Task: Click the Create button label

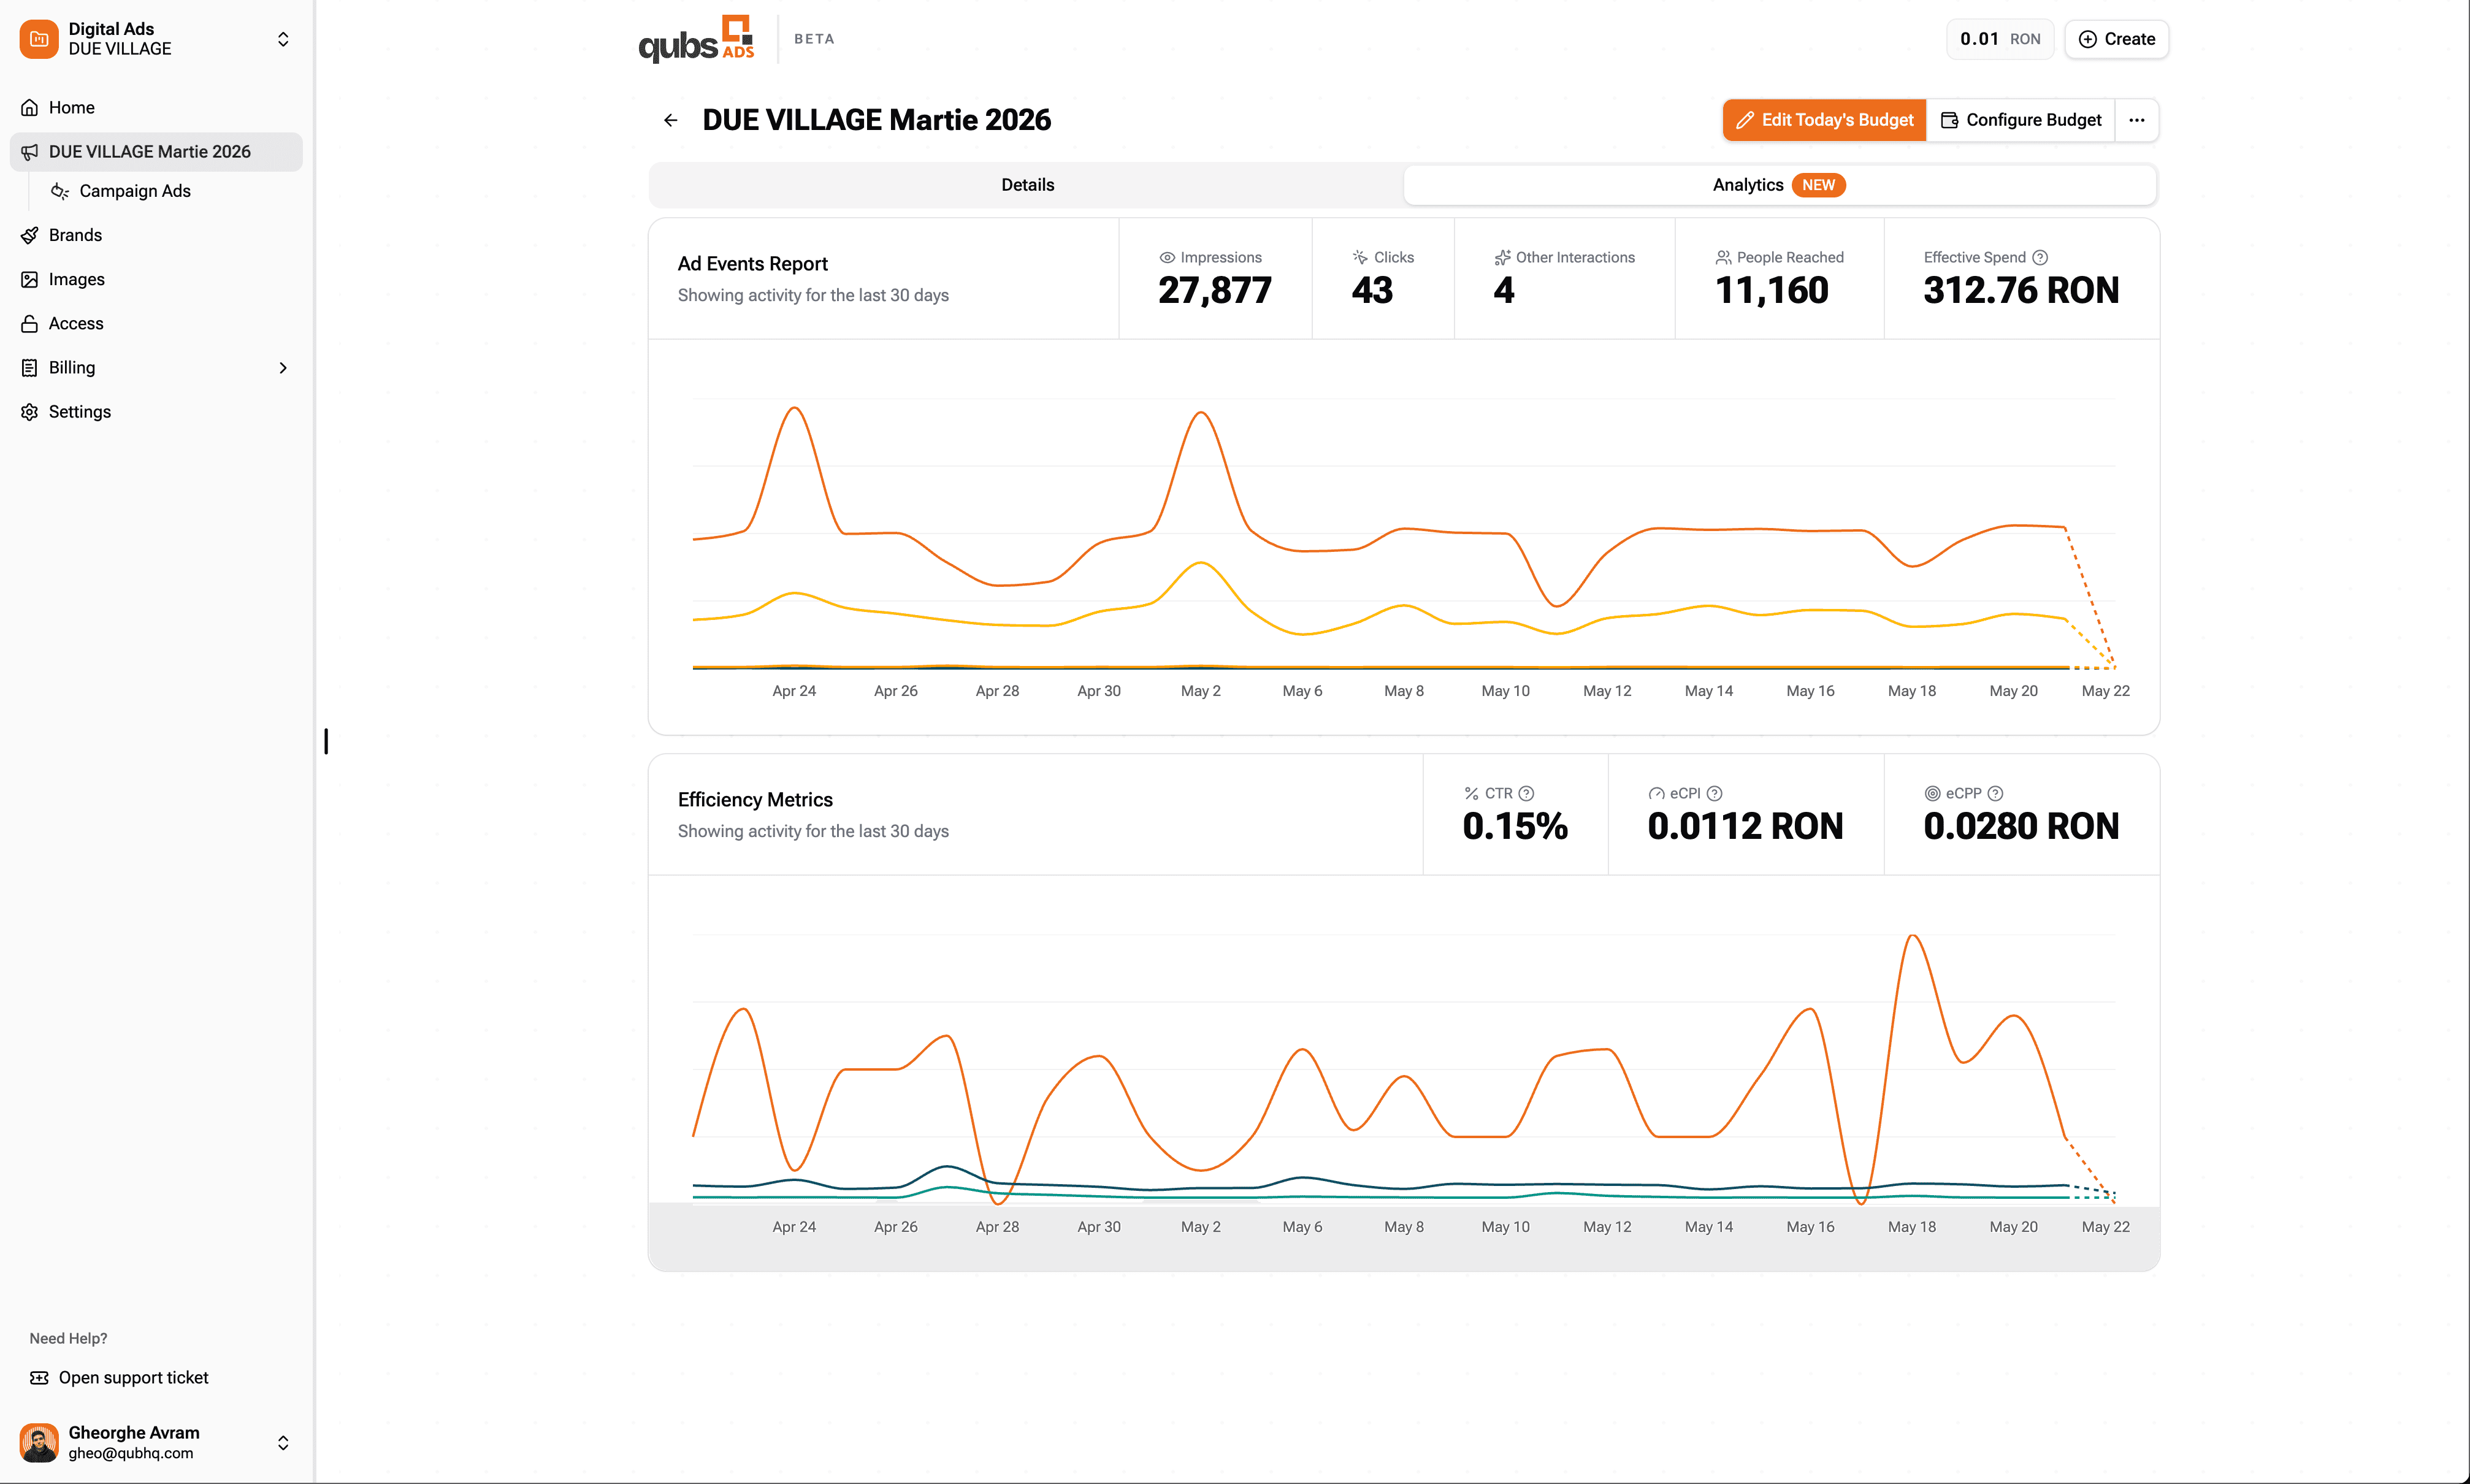Action: click(2129, 39)
